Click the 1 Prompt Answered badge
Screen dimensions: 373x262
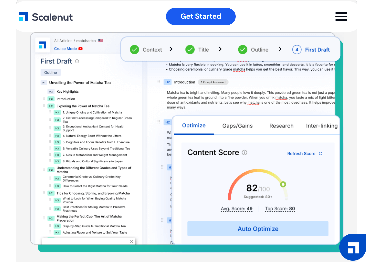pos(213,82)
